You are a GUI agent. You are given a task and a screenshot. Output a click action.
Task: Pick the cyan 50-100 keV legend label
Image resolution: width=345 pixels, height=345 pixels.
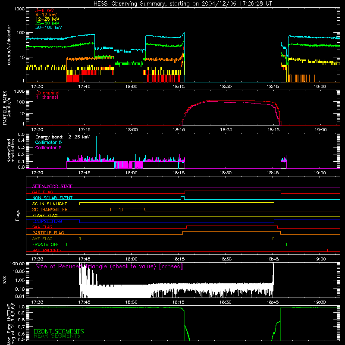tap(49, 28)
